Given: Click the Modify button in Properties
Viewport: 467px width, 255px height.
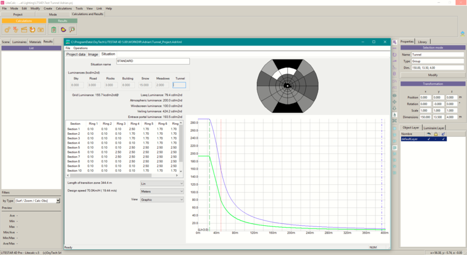Looking at the screenshot, I should point(433,75).
